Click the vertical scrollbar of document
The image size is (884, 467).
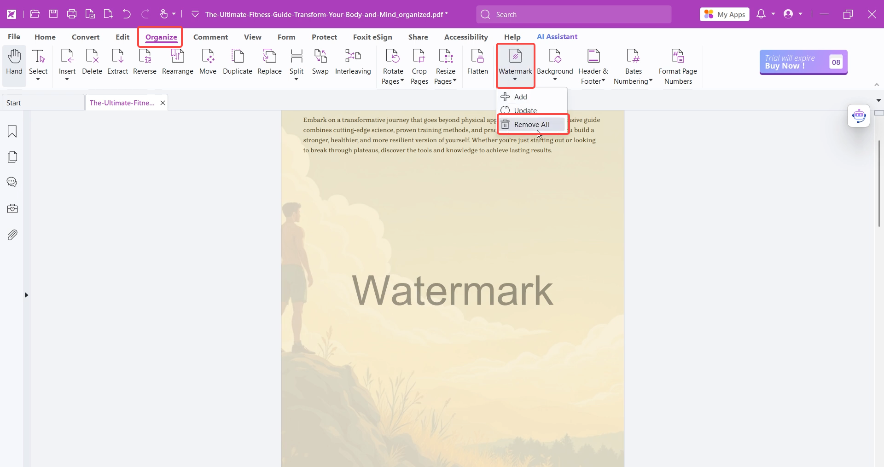(878, 184)
